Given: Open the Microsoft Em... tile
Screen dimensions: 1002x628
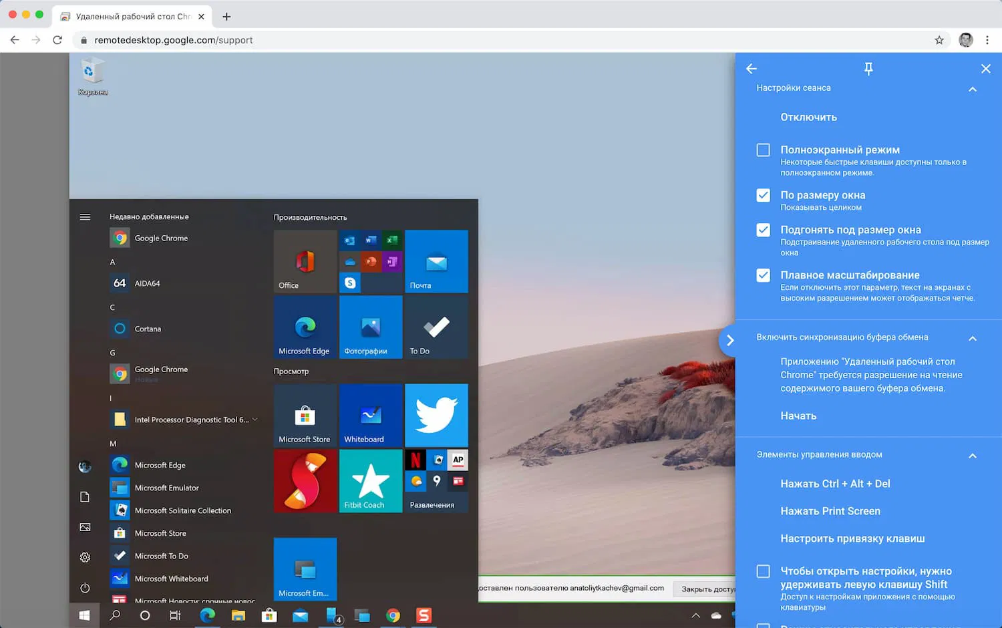Looking at the screenshot, I should point(305,569).
